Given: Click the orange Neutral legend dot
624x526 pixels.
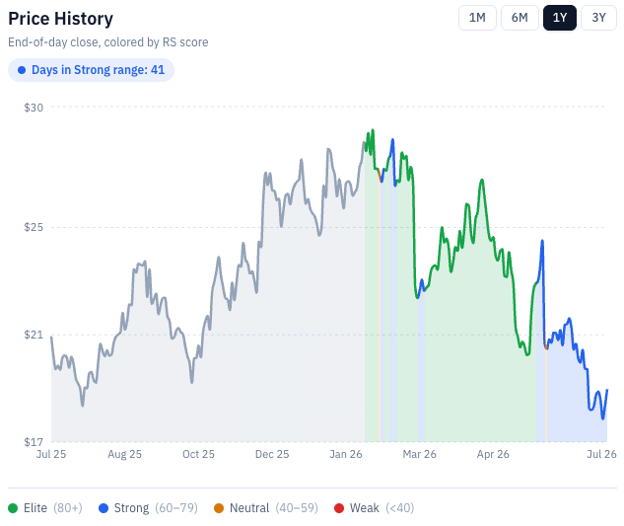Looking at the screenshot, I should coord(219,508).
